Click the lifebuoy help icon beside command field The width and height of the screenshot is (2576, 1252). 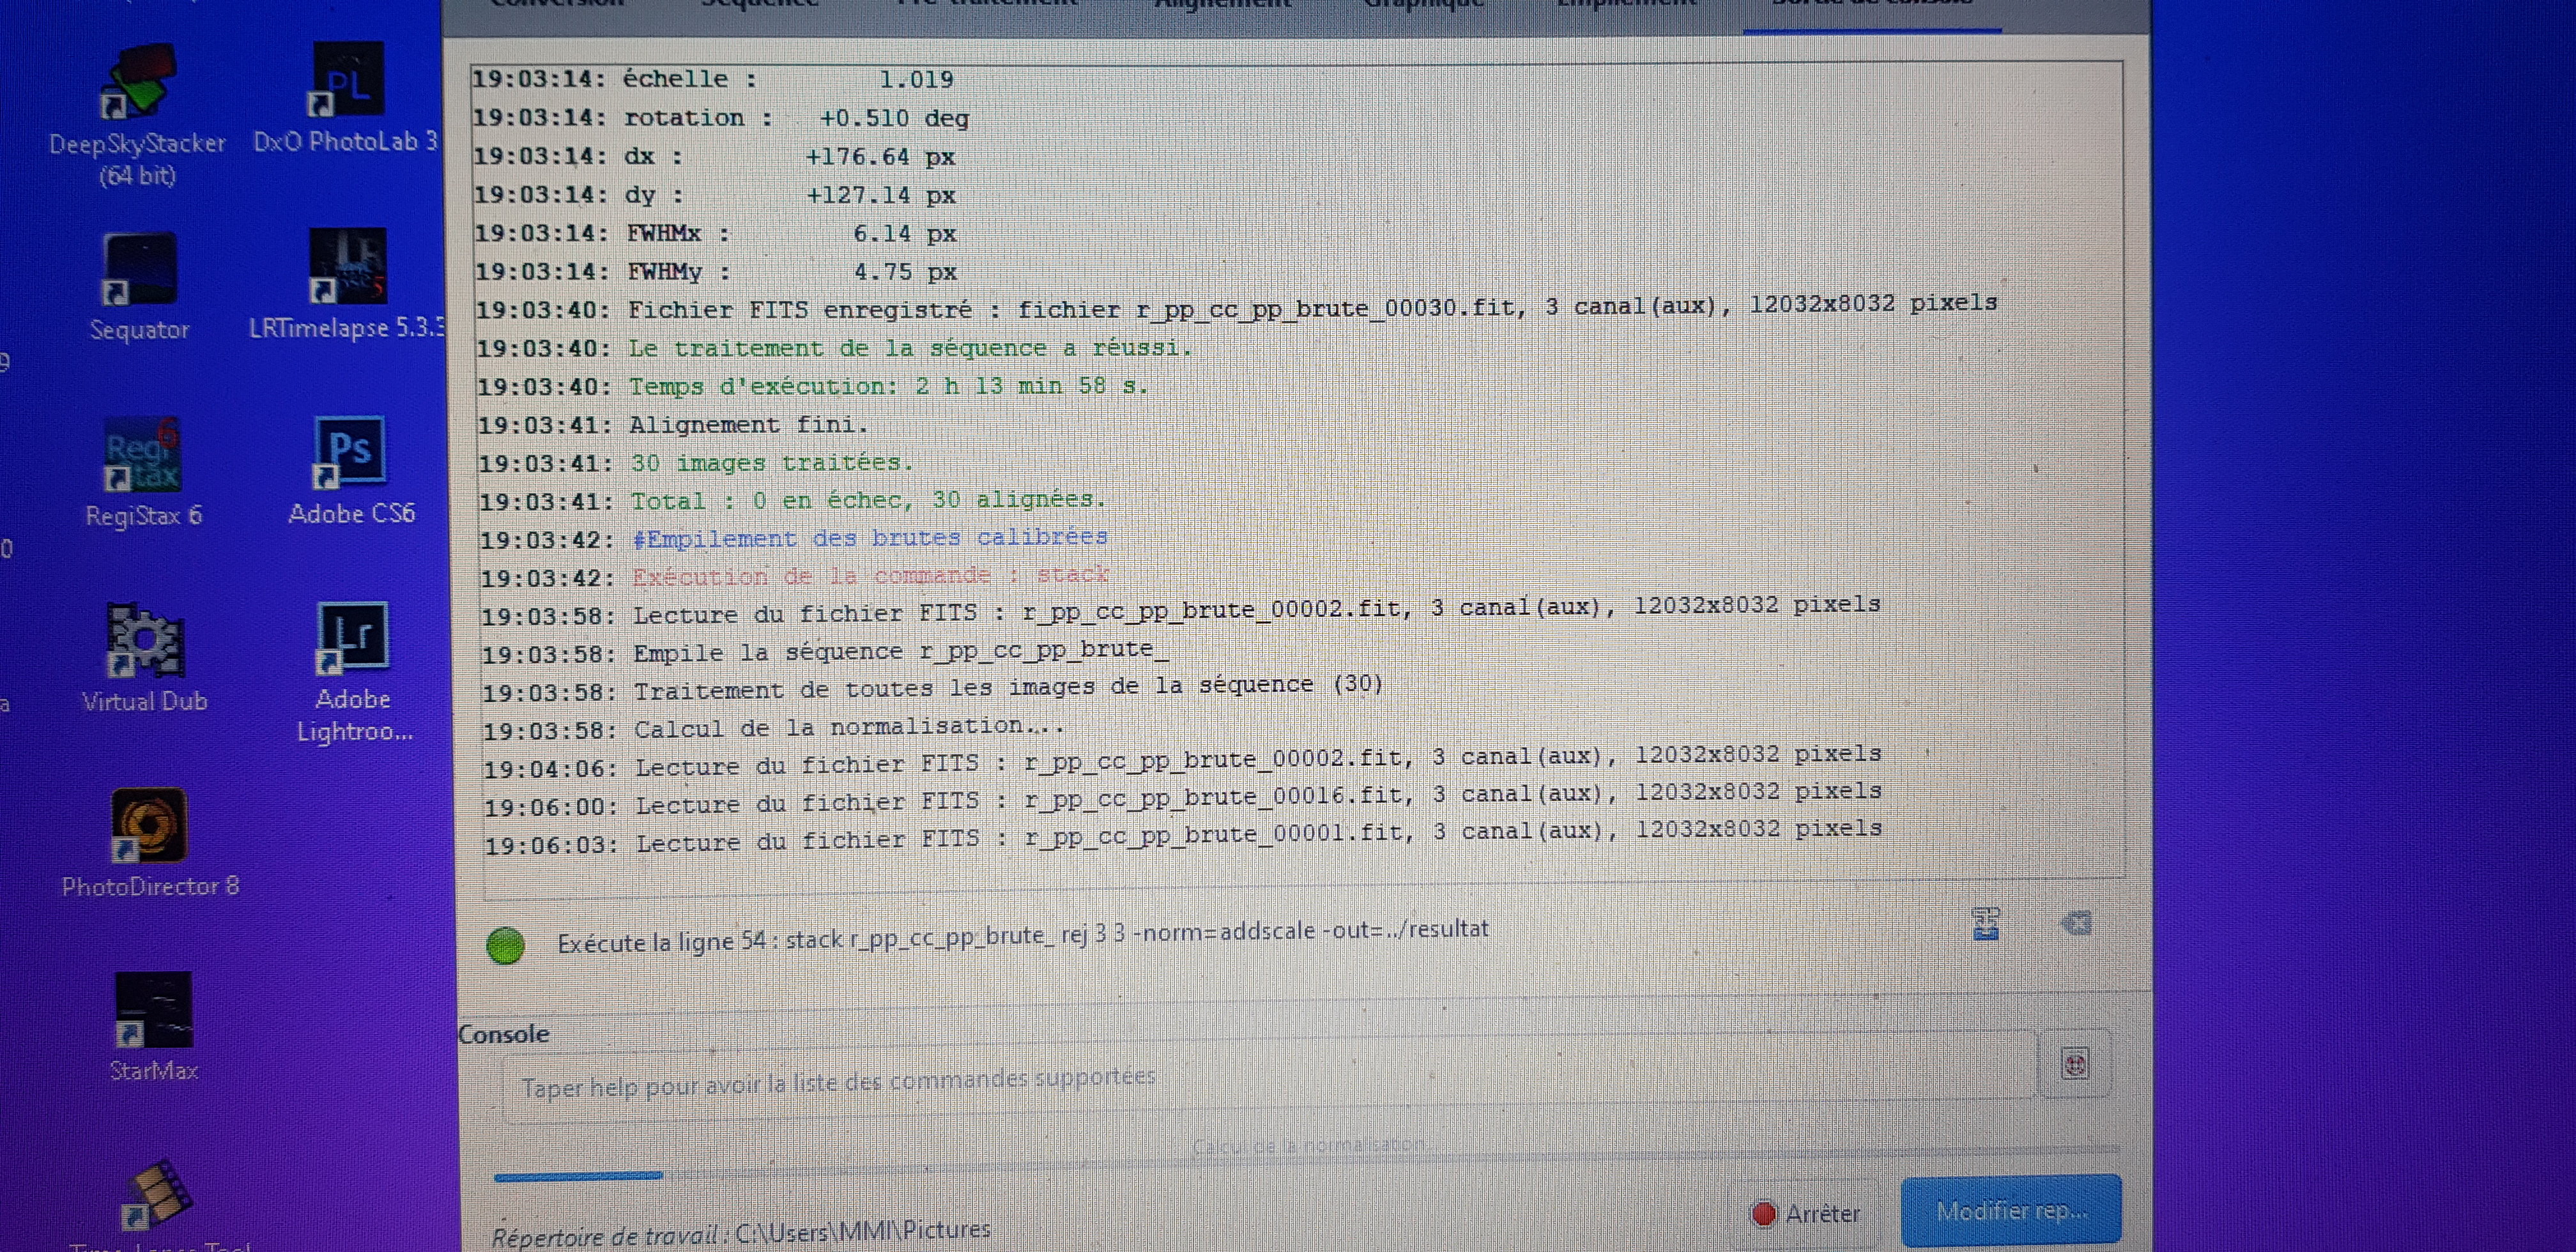(x=2075, y=1064)
